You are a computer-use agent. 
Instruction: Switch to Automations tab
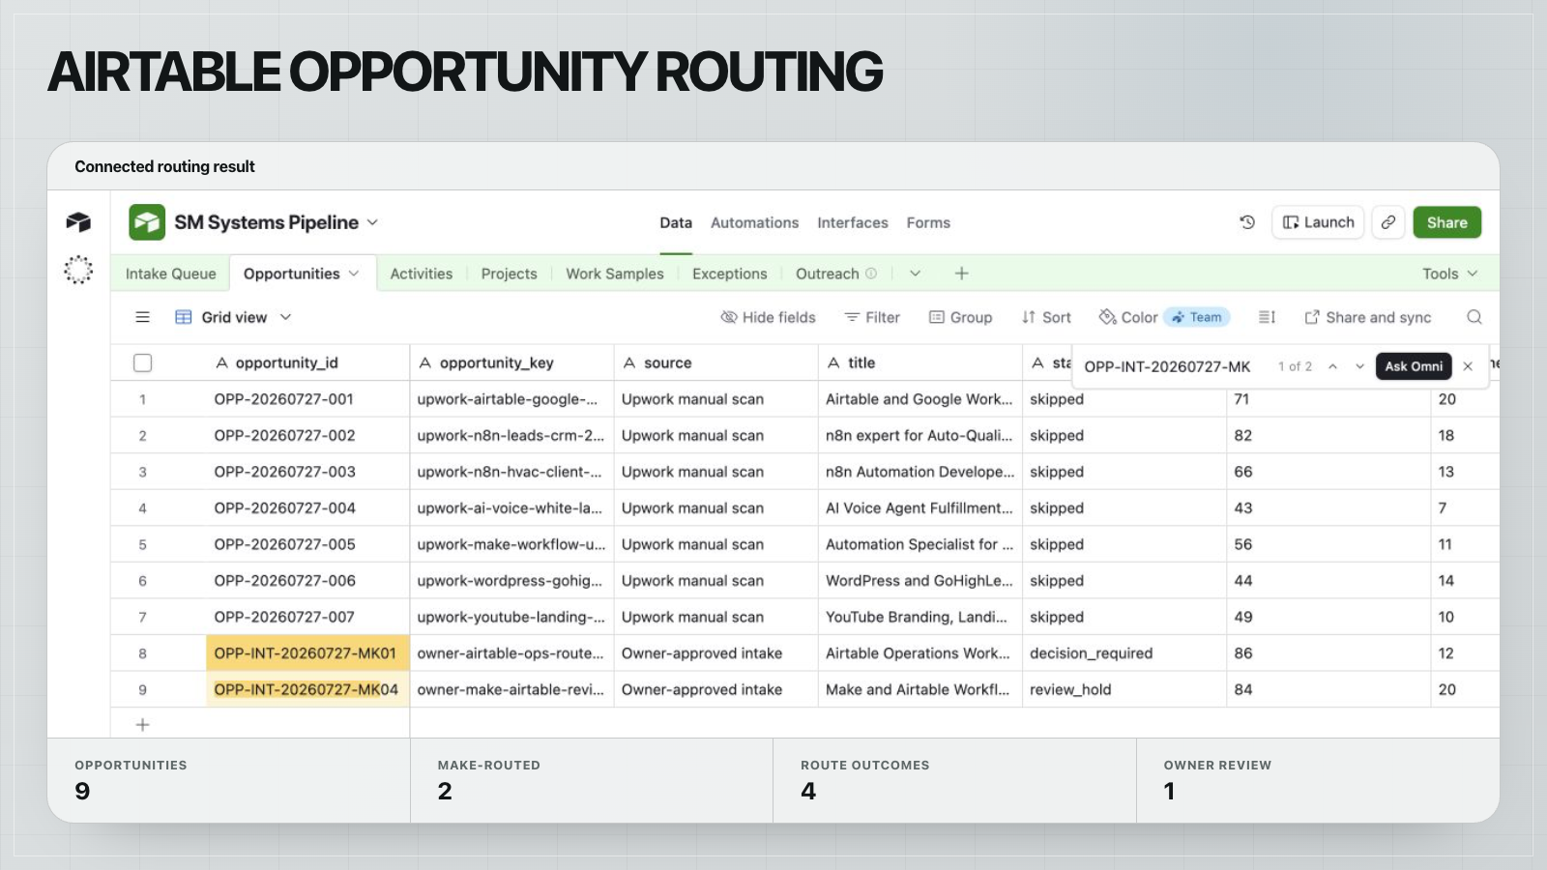coord(754,222)
